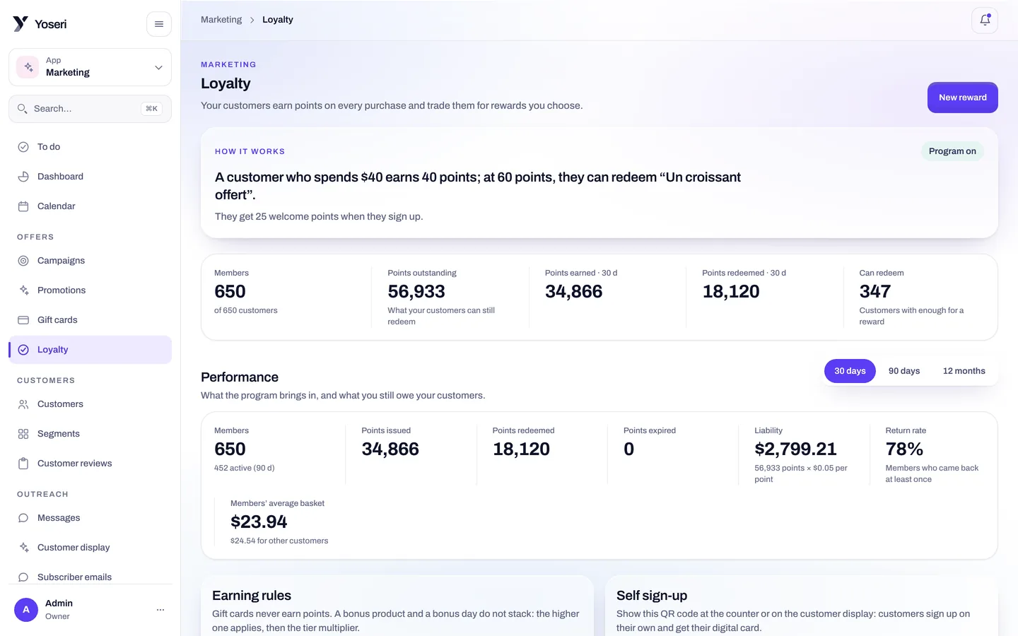The image size is (1018, 636).
Task: Click the Calendar icon in sidebar
Action: pyautogui.click(x=23, y=206)
